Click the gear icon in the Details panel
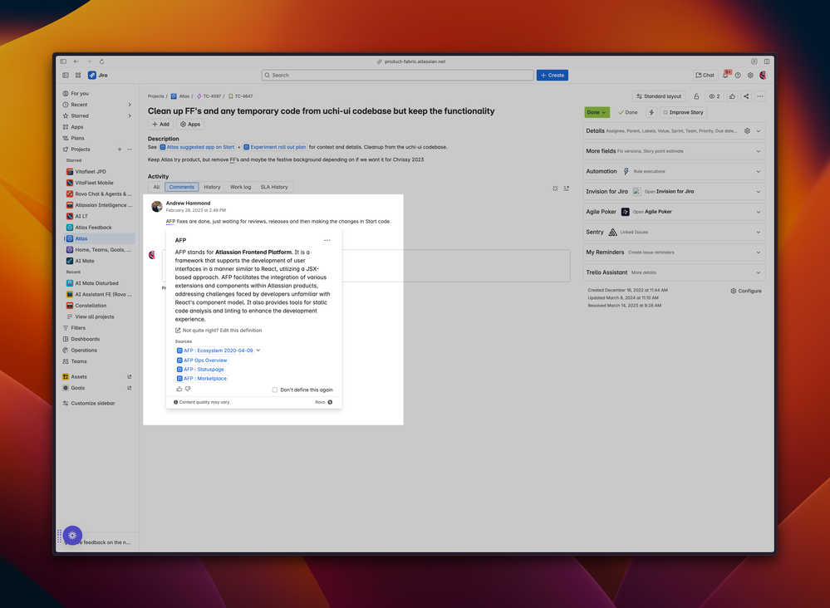This screenshot has height=608, width=830. coord(748,130)
